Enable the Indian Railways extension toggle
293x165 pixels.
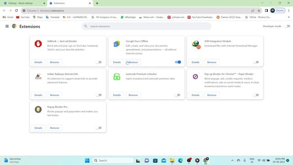point(99,95)
